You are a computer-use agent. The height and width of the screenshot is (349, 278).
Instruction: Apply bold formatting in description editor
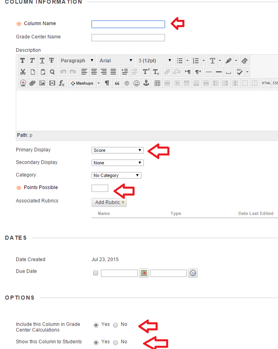coord(23,61)
